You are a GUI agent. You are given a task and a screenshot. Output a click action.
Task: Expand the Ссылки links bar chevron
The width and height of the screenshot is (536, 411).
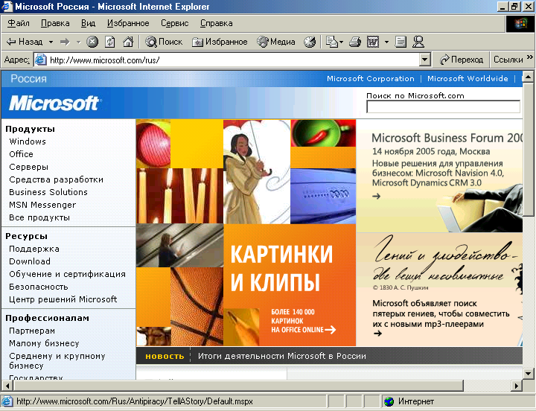[x=530, y=57]
